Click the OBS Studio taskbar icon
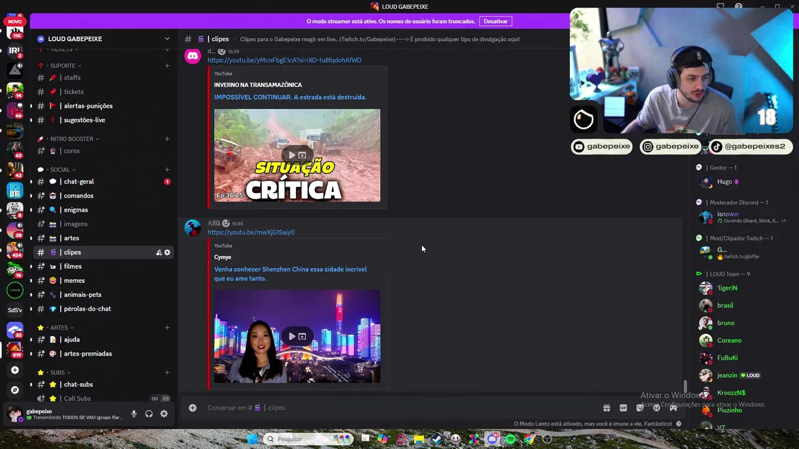The image size is (799, 449). (x=547, y=439)
